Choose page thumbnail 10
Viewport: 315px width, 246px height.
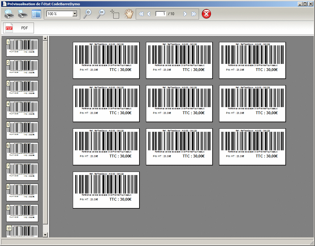pyautogui.click(x=22, y=231)
